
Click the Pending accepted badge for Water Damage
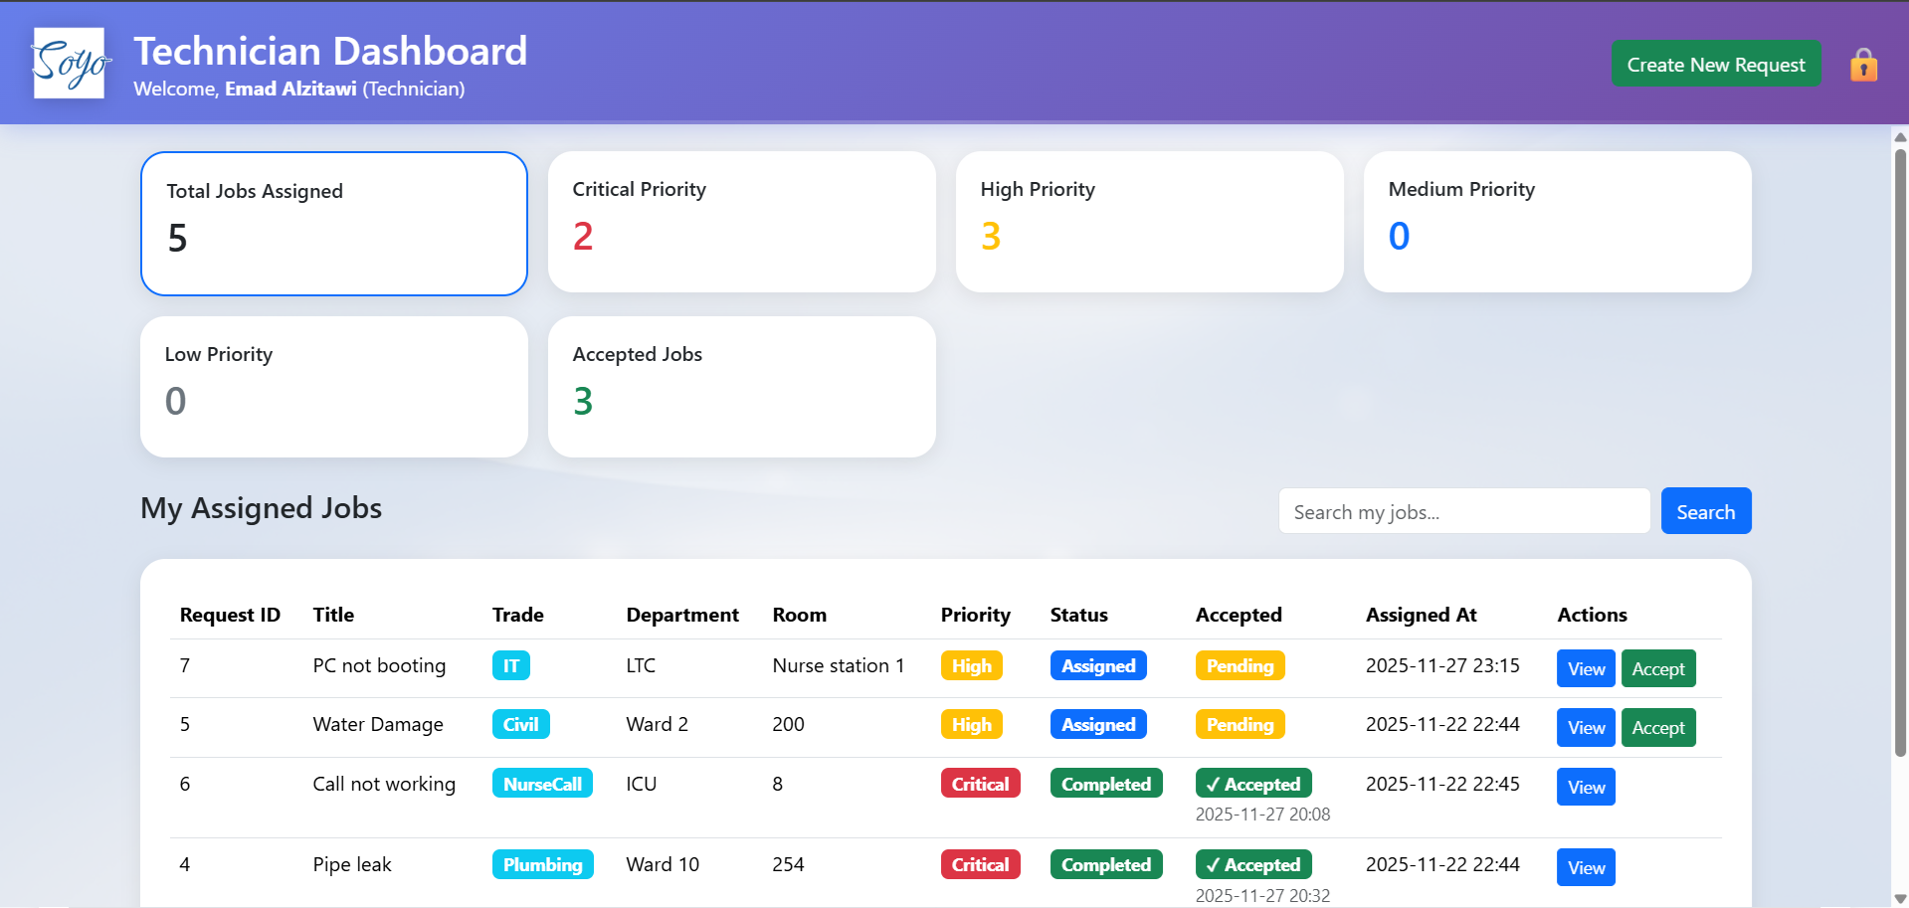point(1240,724)
